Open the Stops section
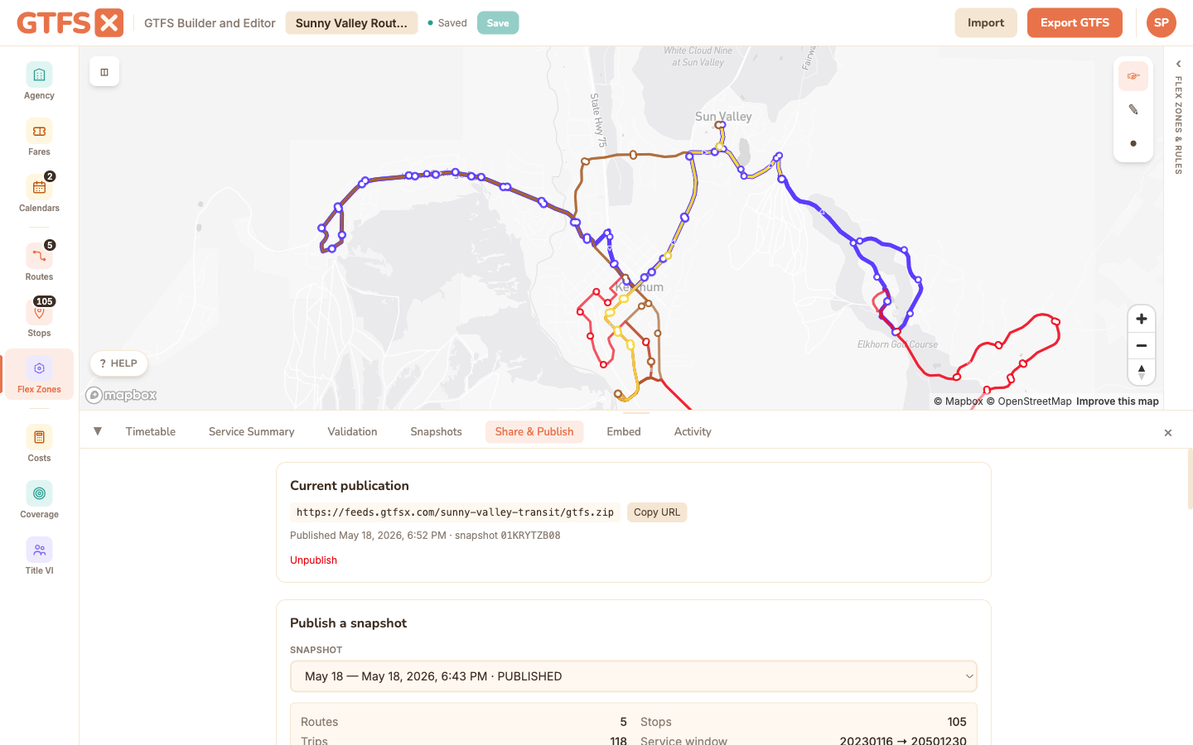1193x745 pixels. pos(39,319)
